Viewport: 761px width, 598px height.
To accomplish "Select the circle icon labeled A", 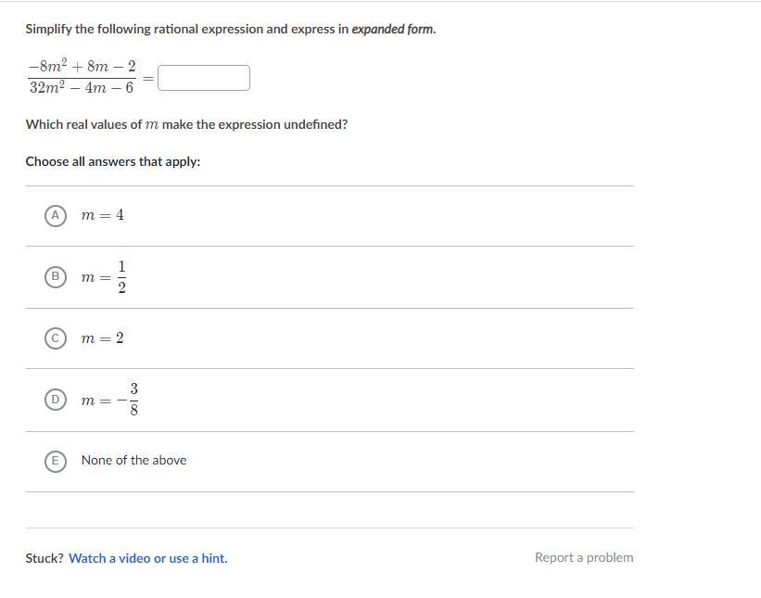I will 56,215.
